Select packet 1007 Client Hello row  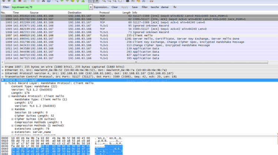tap(139, 35)
